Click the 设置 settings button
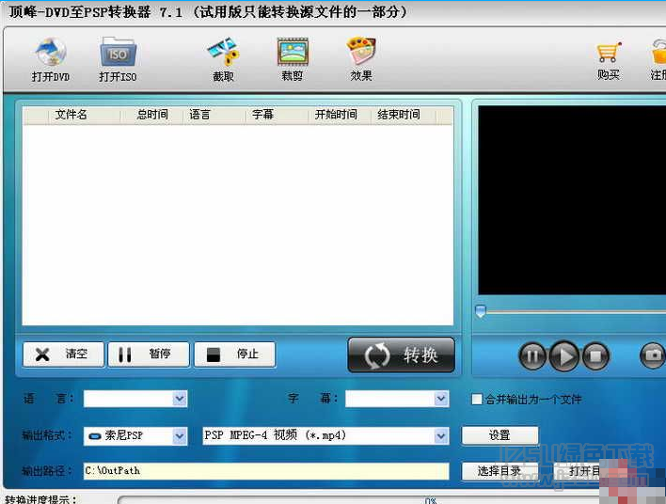Viewport: 666px width, 504px height. coord(499,435)
